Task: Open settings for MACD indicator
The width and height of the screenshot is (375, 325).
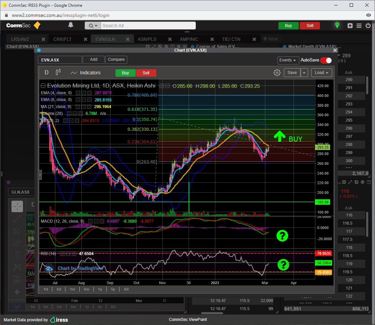Action: tap(96, 221)
